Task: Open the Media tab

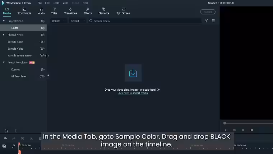Action: [x=7, y=11]
